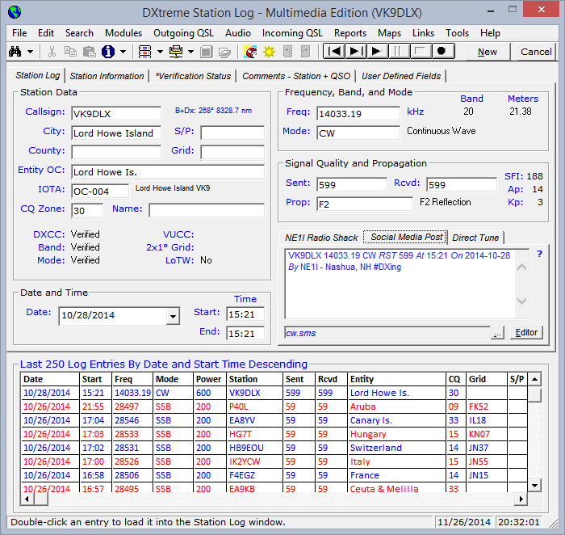
Task: Click the binoculars search icon
Action: point(15,52)
